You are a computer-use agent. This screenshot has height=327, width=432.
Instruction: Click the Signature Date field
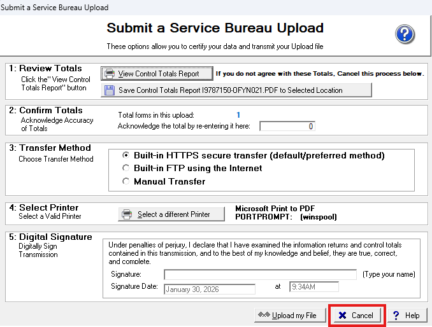(210, 289)
